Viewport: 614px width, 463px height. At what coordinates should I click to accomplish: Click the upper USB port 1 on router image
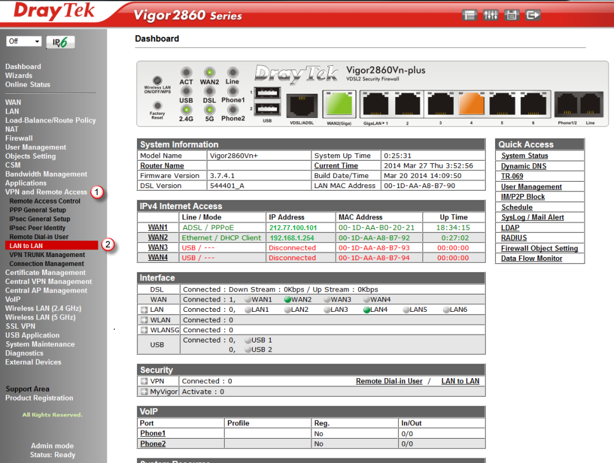tap(267, 93)
